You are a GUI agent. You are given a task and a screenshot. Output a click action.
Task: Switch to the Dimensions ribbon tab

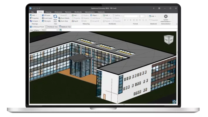[x=58, y=12]
